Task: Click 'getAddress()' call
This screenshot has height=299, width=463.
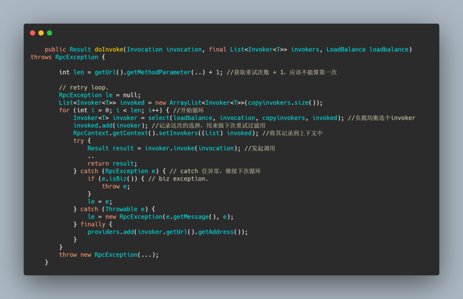Action: [221, 232]
